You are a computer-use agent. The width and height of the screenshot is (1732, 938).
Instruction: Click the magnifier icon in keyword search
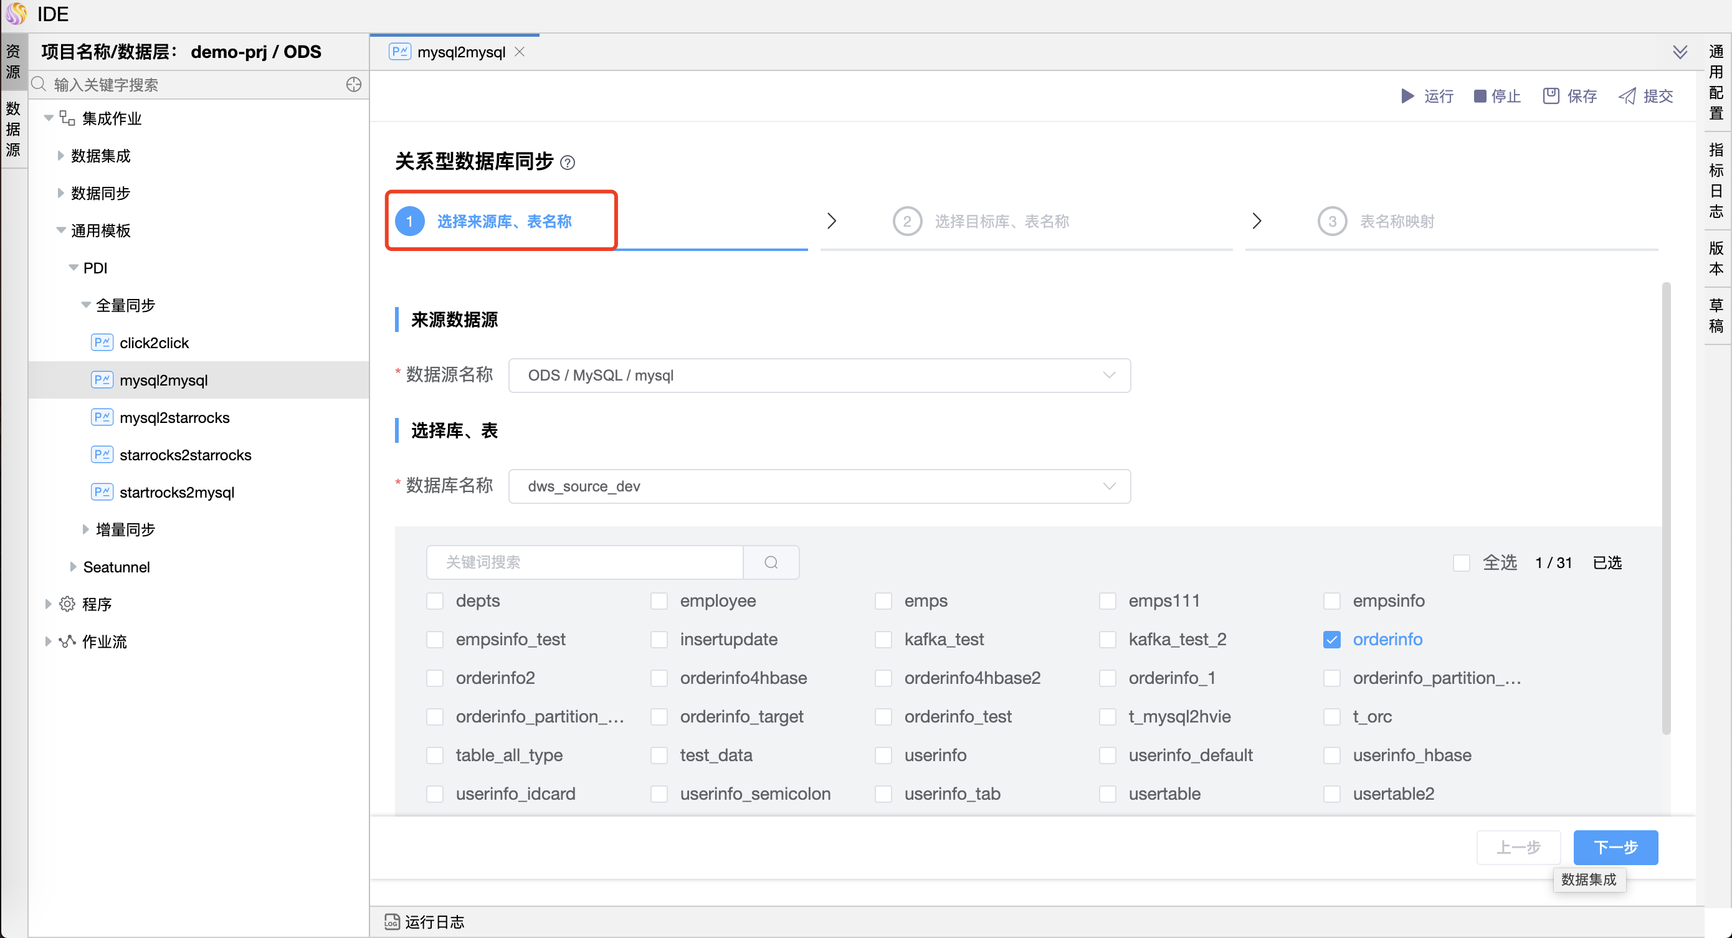tap(771, 562)
